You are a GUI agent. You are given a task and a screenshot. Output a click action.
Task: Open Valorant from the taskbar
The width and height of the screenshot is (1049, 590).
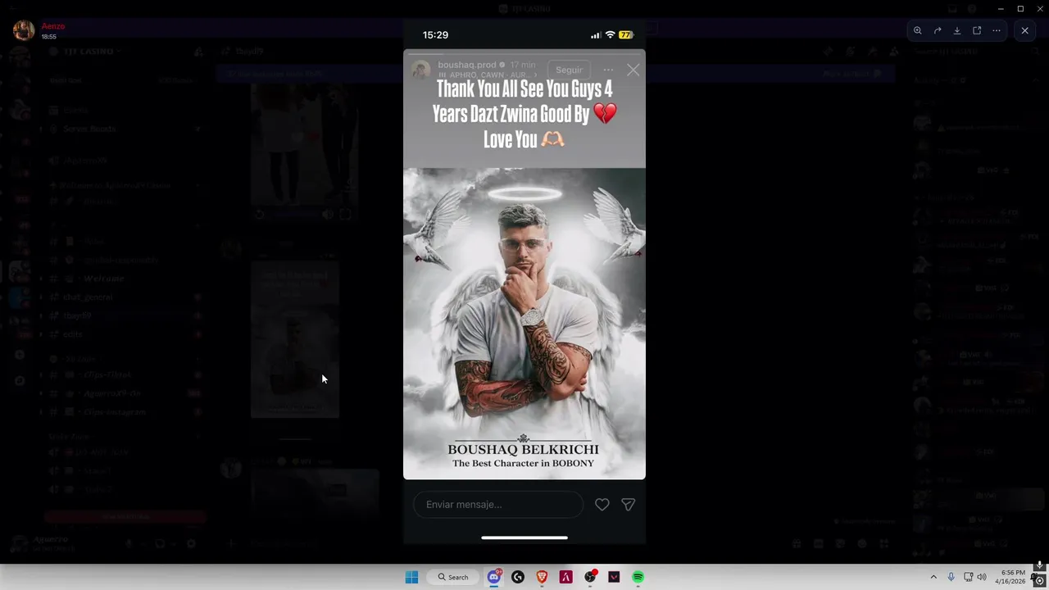(x=614, y=577)
